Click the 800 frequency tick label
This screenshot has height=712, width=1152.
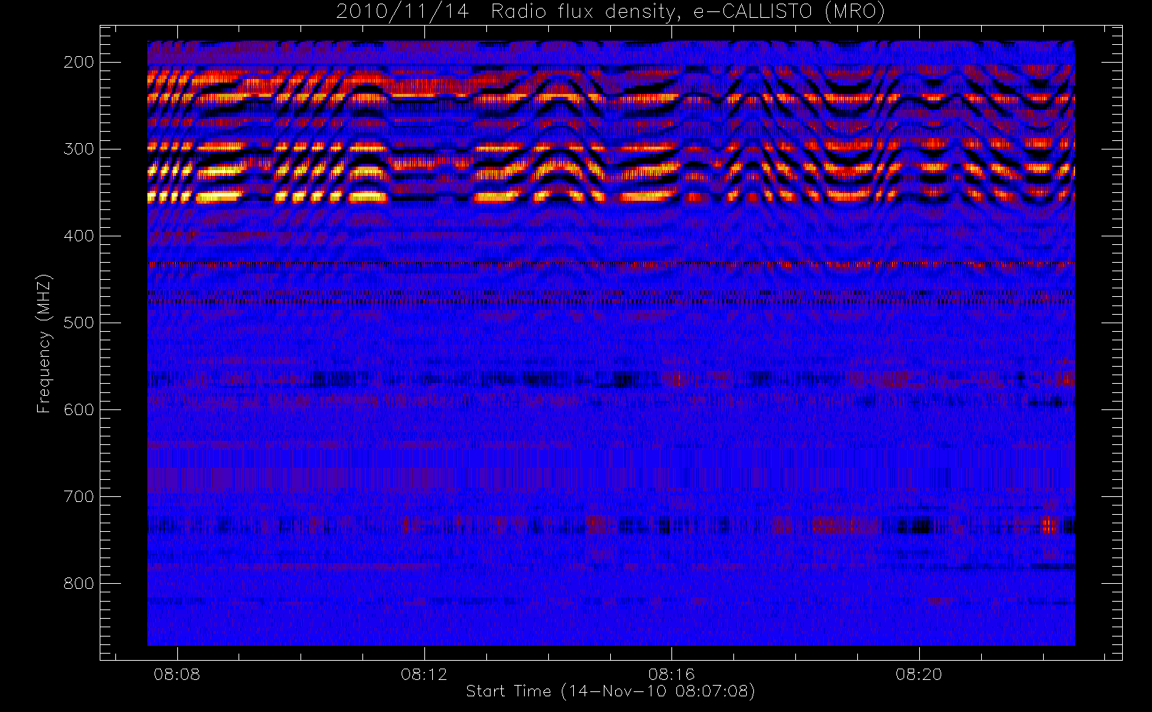(79, 583)
